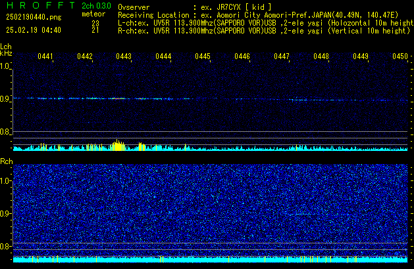This screenshot has width=414, height=269.
Task: Click the Lch 0.8 kHz axis label
Action: coord(5,132)
